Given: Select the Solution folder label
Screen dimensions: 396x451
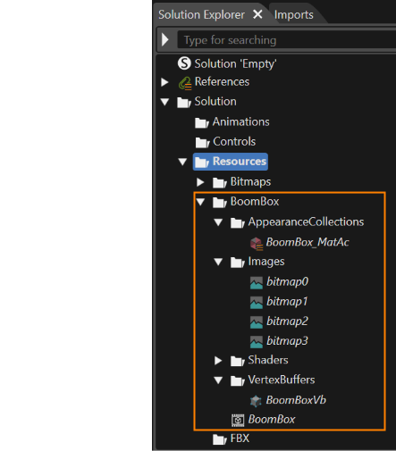Looking at the screenshot, I should 215,102.
